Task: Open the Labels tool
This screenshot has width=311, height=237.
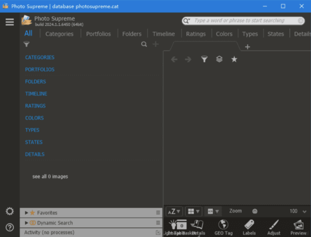Action: [x=249, y=227]
